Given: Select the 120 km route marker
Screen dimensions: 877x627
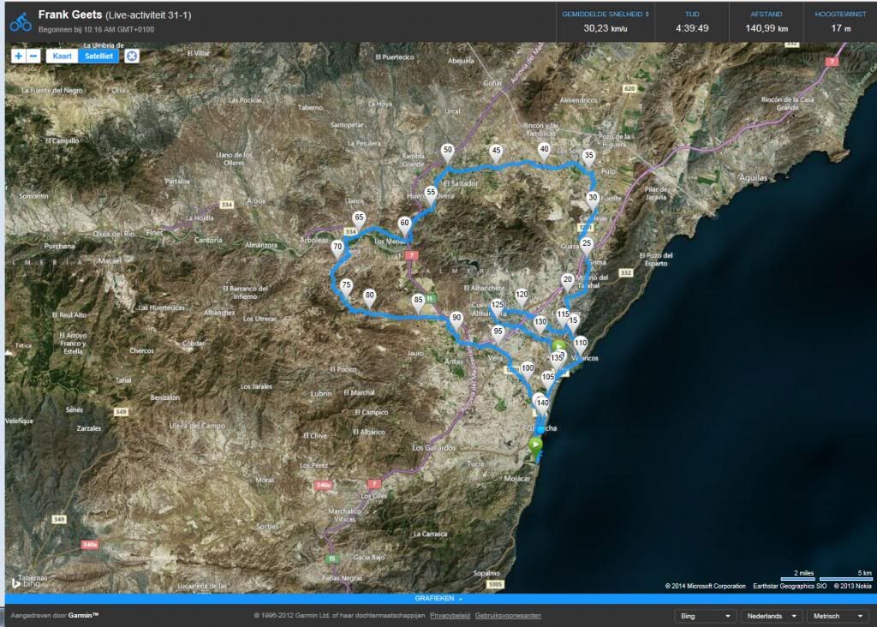Looking at the screenshot, I should (x=522, y=297).
